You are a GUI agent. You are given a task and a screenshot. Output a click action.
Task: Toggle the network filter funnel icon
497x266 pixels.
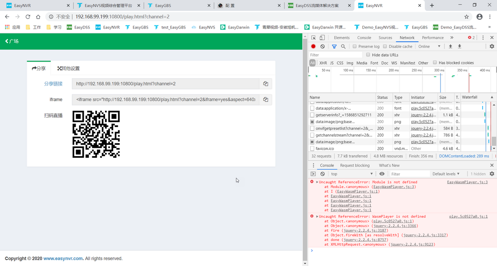point(334,46)
